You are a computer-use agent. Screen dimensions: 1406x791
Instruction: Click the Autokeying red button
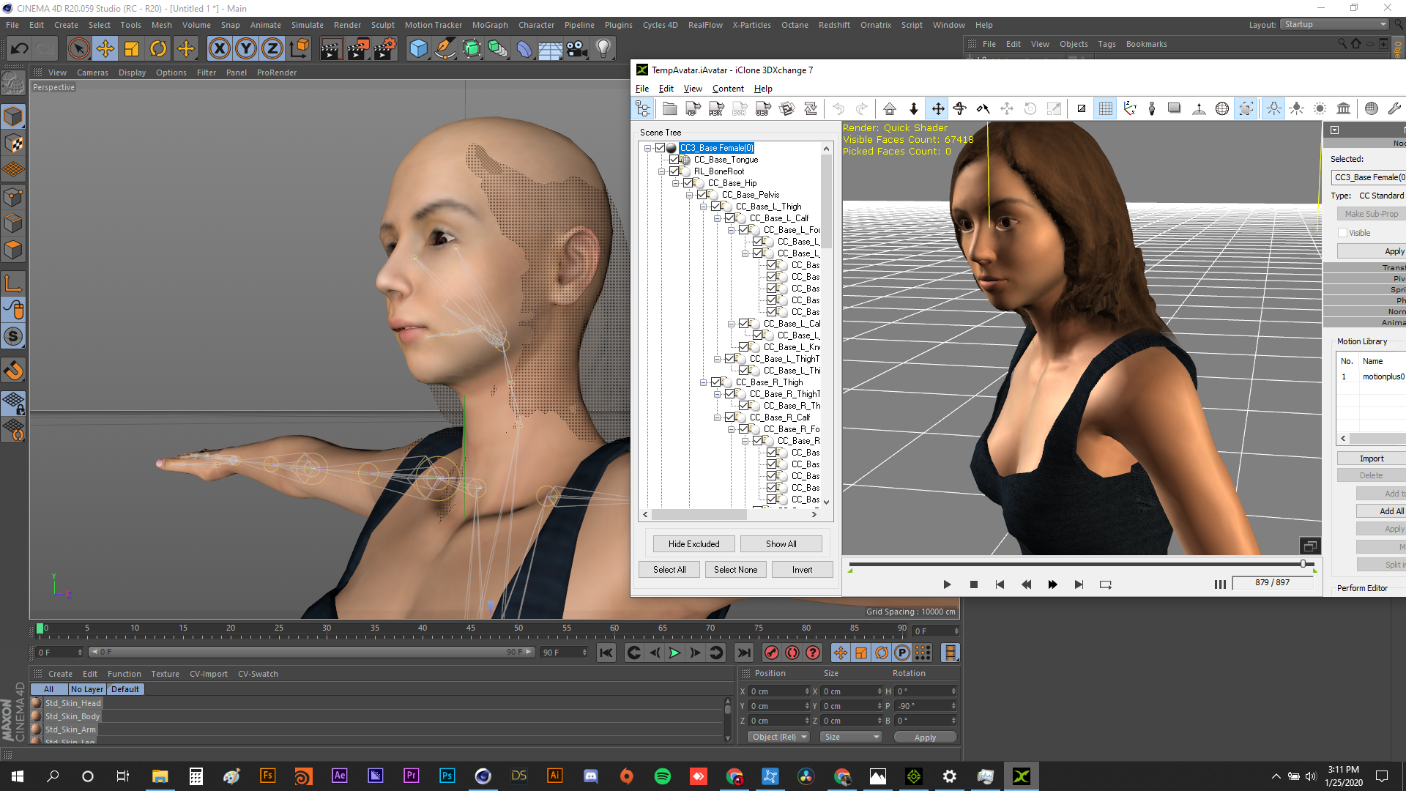pos(792,653)
